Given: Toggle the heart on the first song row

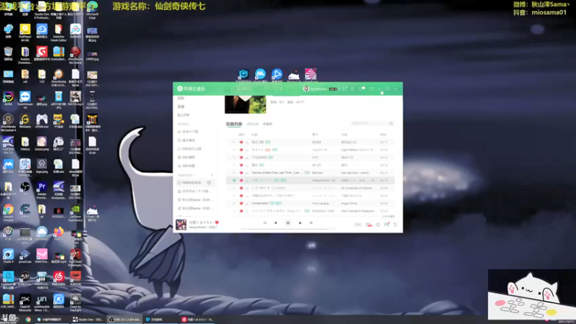Looking at the screenshot, I should [x=241, y=142].
